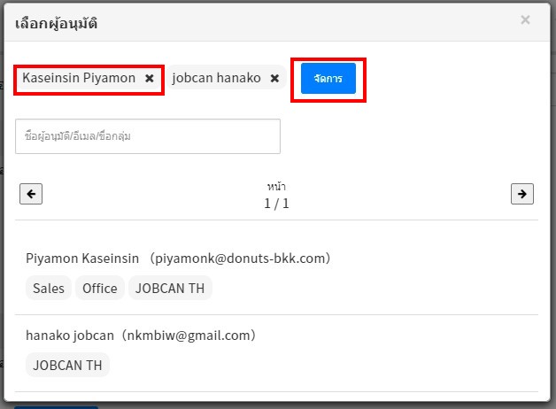Go to previous page with left arrow

(31, 194)
